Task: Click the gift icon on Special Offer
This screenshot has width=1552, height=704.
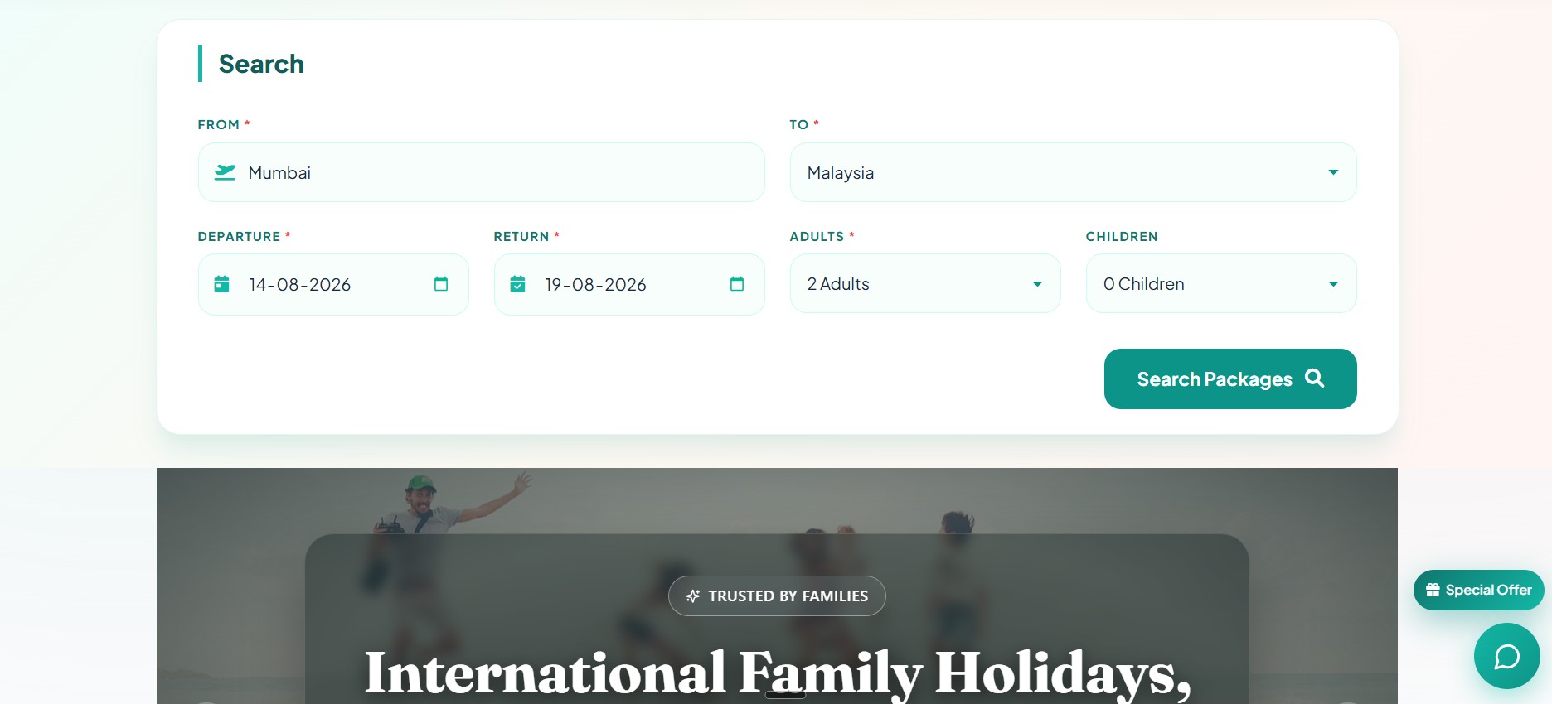Action: (x=1433, y=590)
